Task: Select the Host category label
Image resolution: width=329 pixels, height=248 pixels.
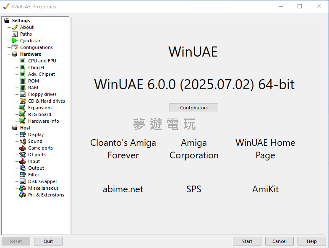Action: coord(25,128)
